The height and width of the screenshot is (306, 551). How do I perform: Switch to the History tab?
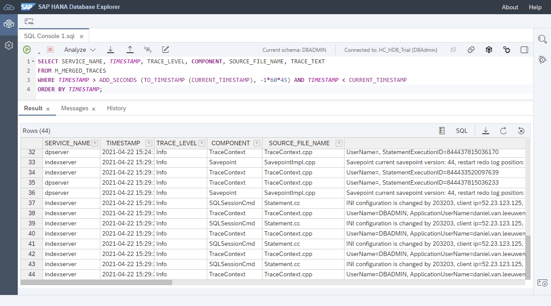tap(116, 108)
